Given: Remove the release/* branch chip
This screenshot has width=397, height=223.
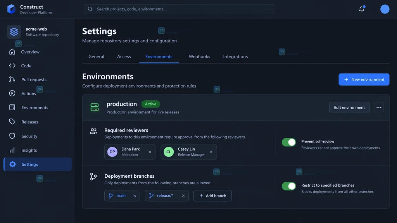Looking at the screenshot, I should tap(183, 196).
